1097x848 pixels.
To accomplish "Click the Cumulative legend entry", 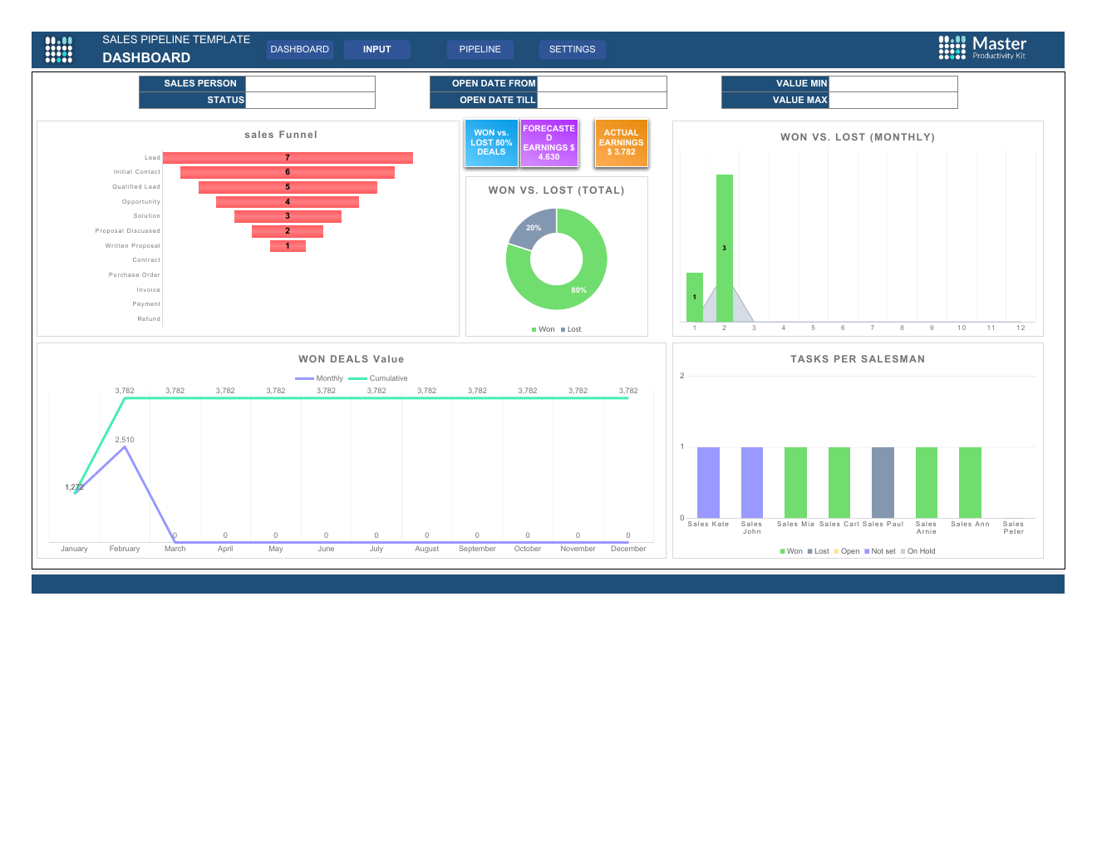I will pos(378,378).
